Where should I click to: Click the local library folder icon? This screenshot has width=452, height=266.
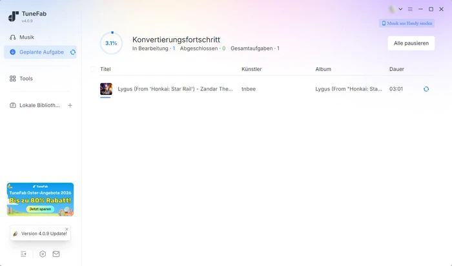point(13,105)
